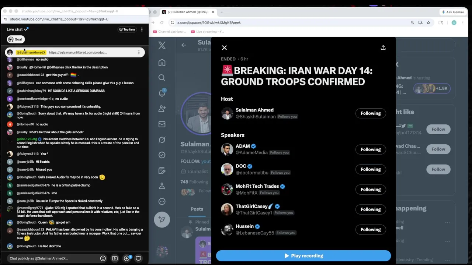Click the Following button for ADAM

[371, 149]
